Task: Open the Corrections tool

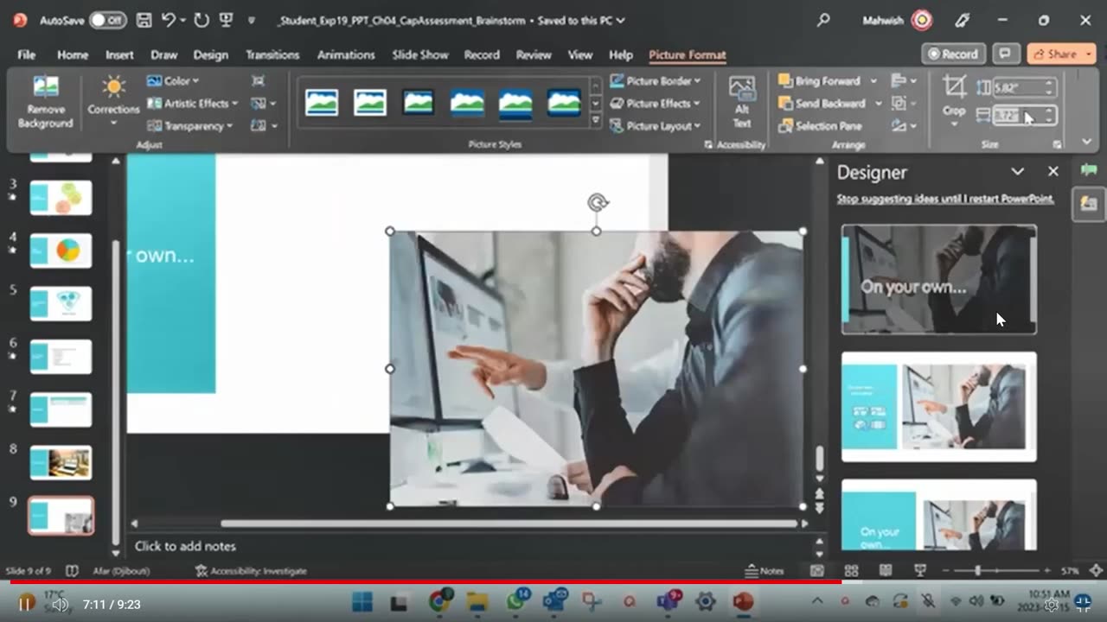Action: point(112,101)
